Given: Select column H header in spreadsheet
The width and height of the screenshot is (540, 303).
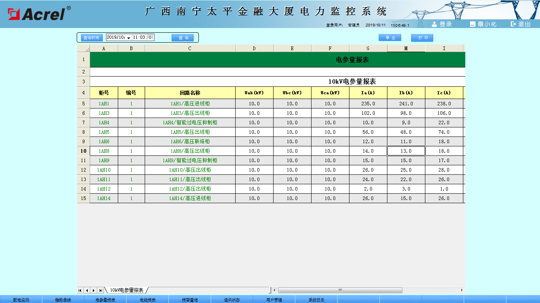Looking at the screenshot, I should click(x=406, y=49).
